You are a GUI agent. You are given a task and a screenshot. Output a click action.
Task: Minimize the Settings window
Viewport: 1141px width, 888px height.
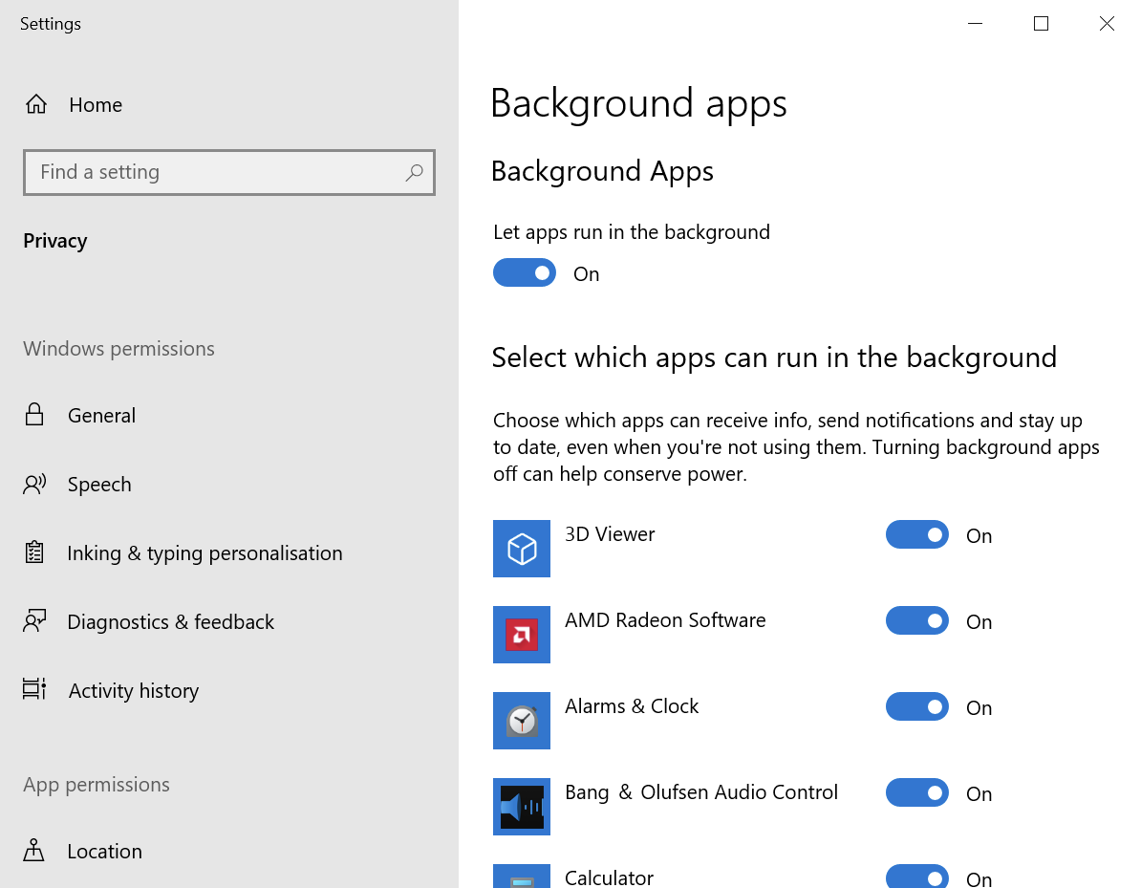[x=975, y=24]
